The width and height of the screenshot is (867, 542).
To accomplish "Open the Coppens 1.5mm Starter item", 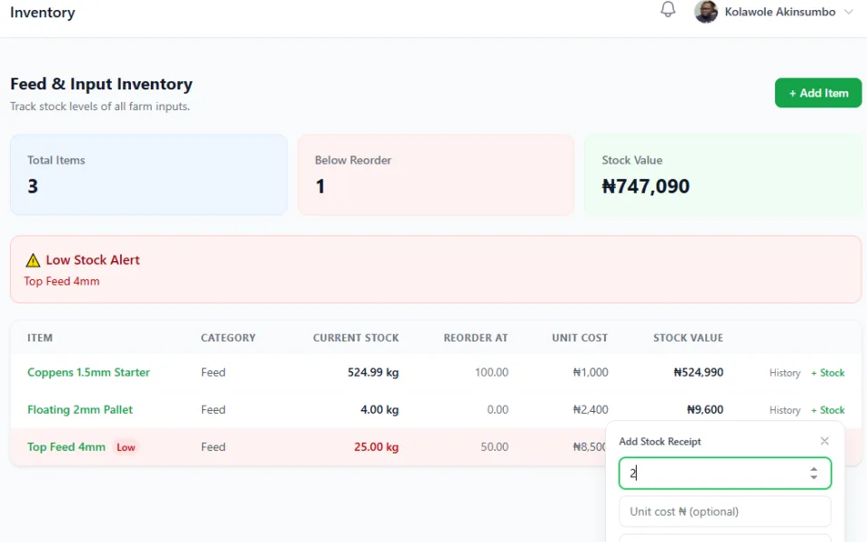I will [89, 372].
